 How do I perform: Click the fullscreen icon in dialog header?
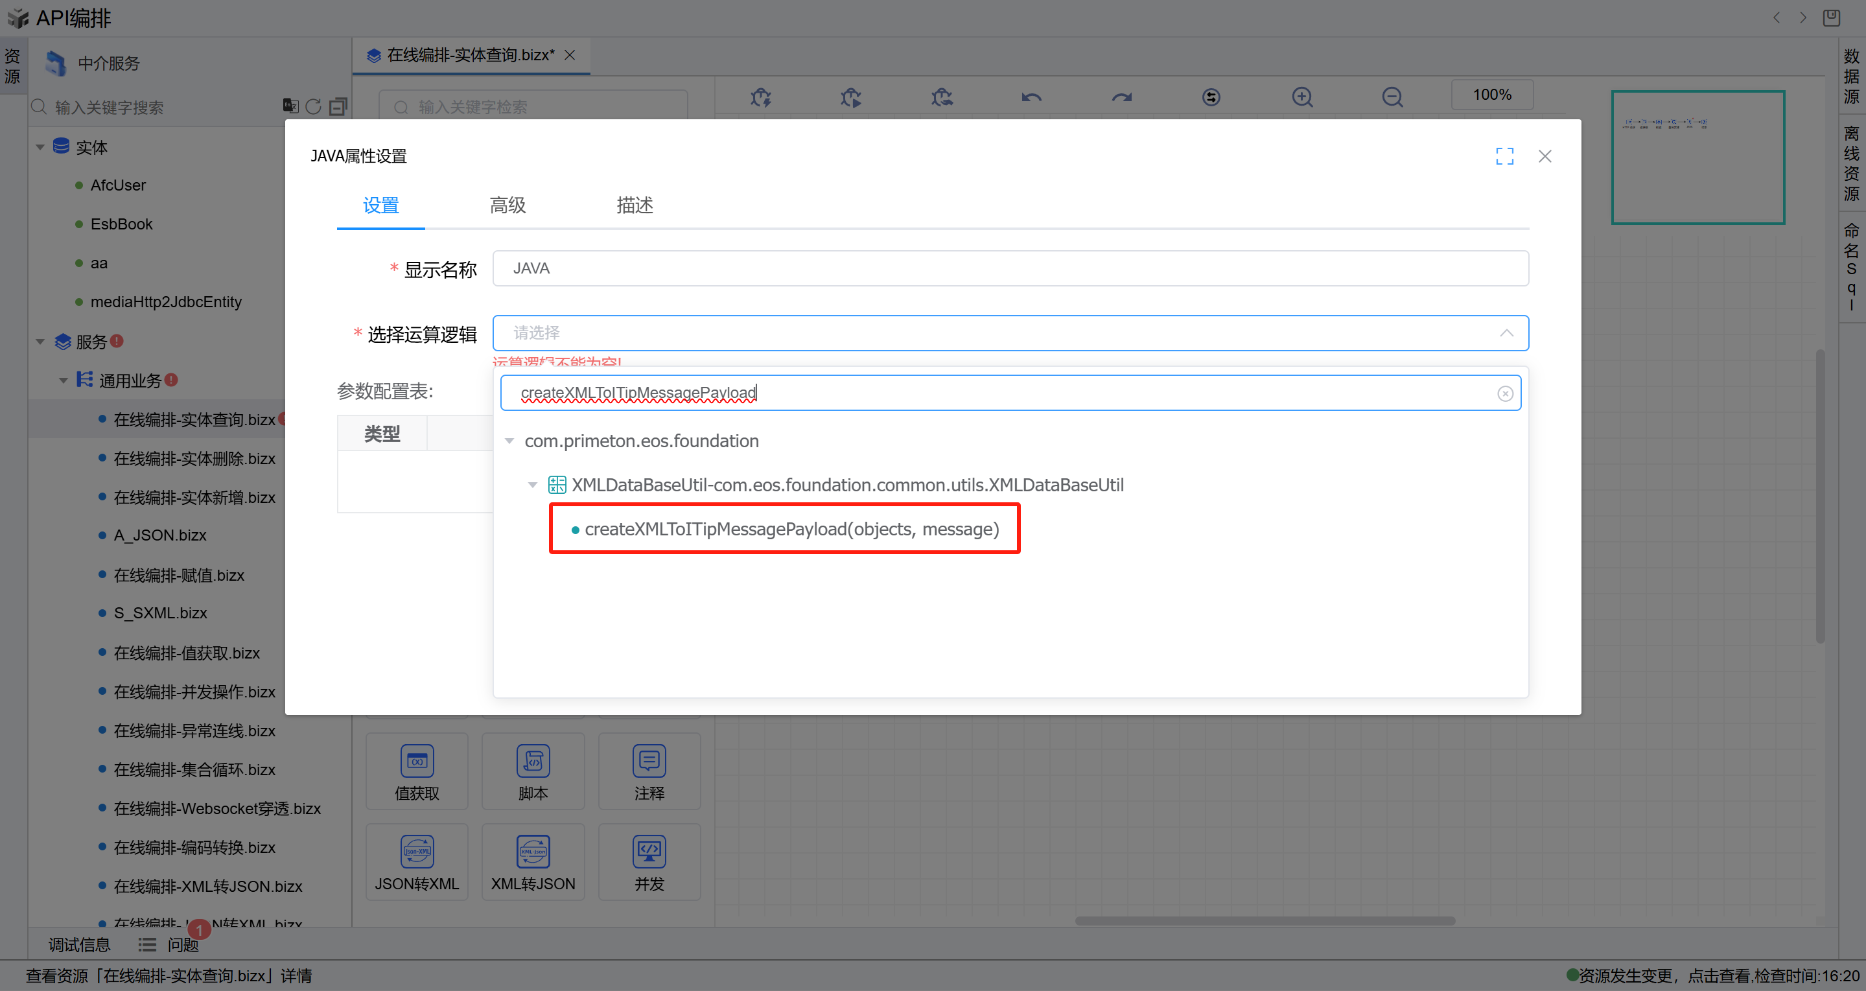(1504, 156)
